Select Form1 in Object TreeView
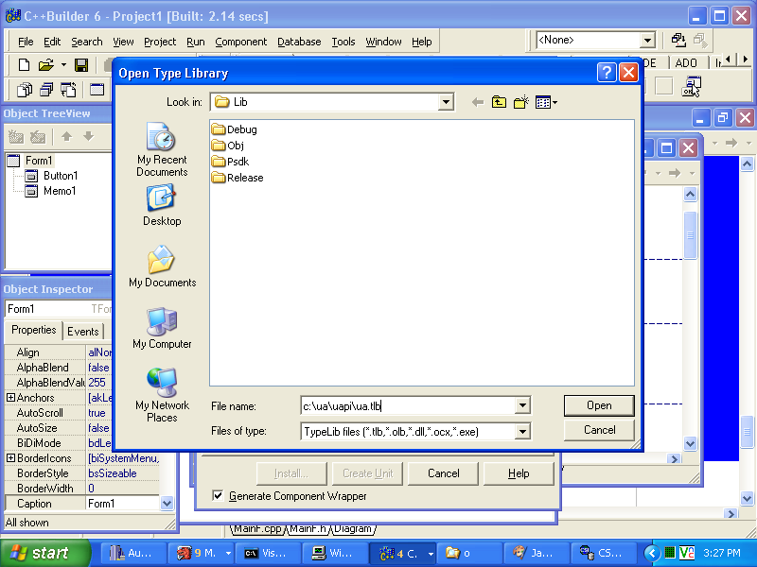The image size is (757, 567). (39, 160)
